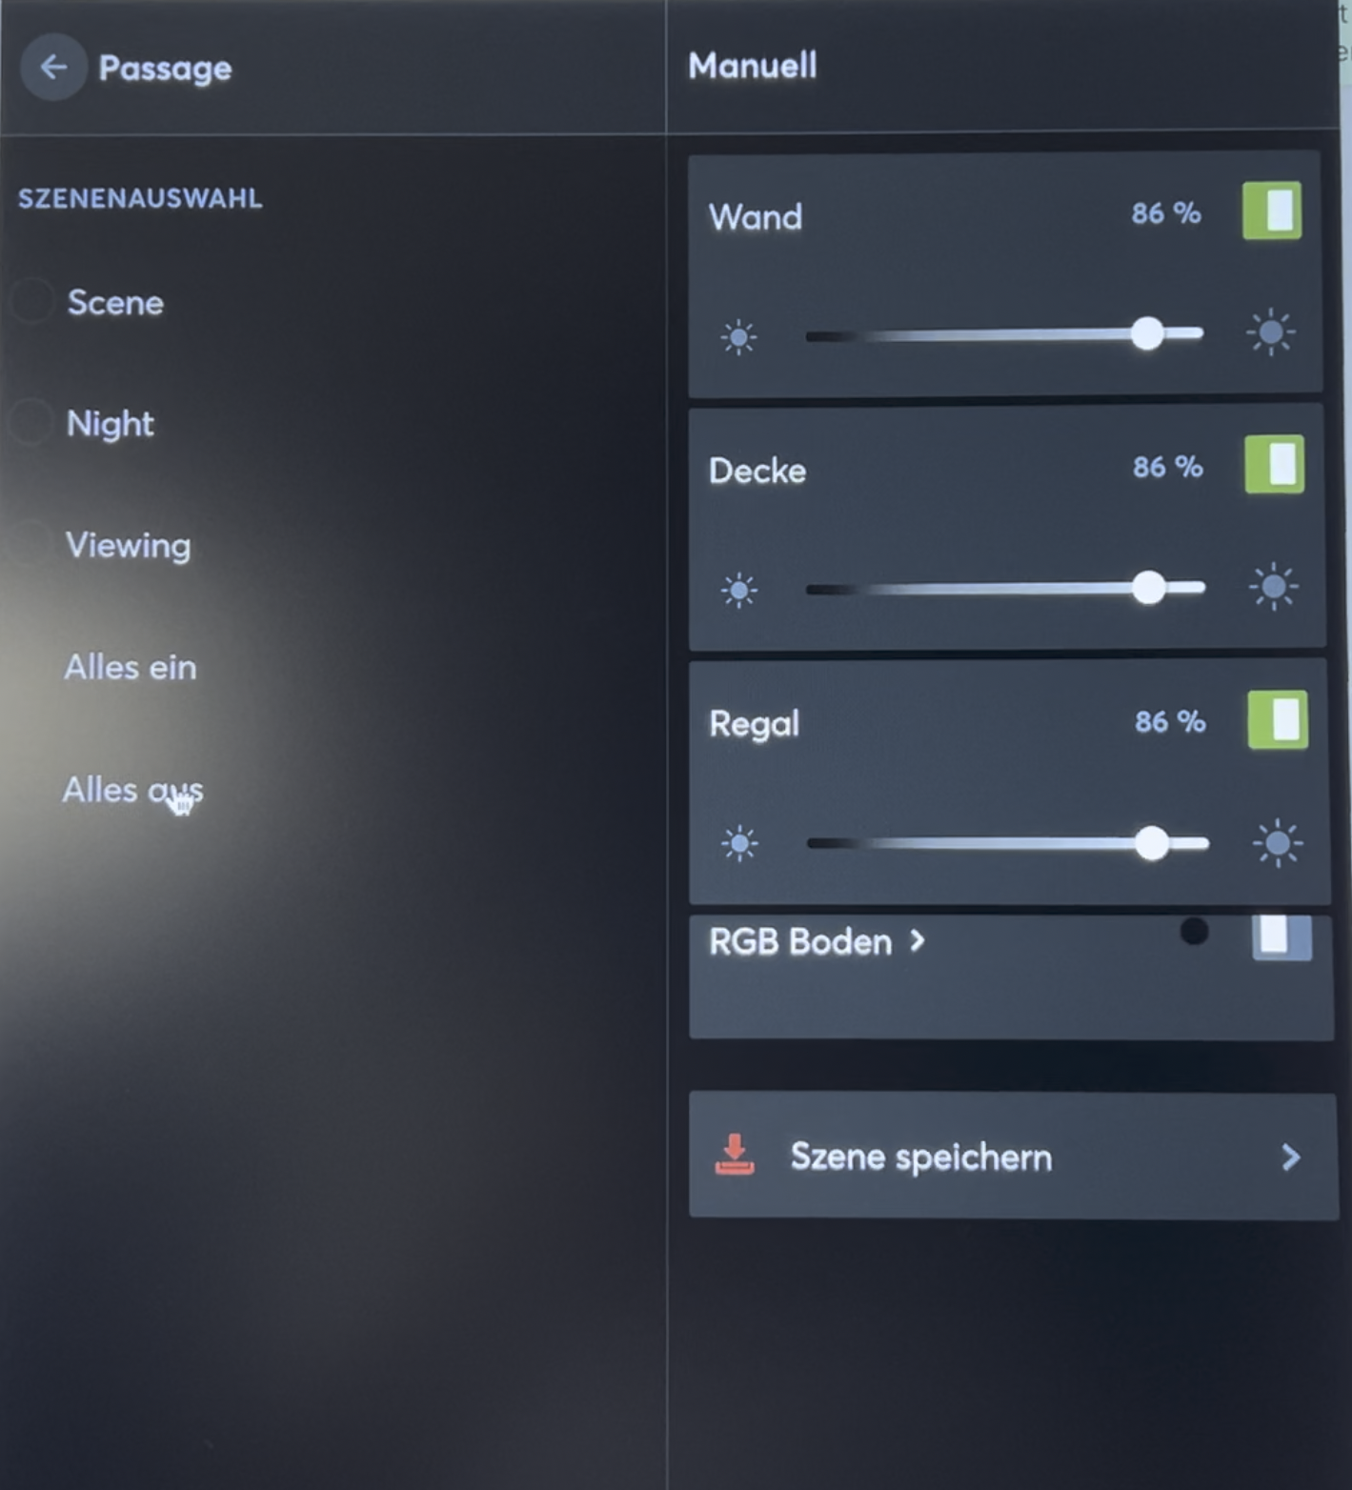The image size is (1352, 1490).
Task: Select the Viewing scene
Action: pyautogui.click(x=128, y=546)
